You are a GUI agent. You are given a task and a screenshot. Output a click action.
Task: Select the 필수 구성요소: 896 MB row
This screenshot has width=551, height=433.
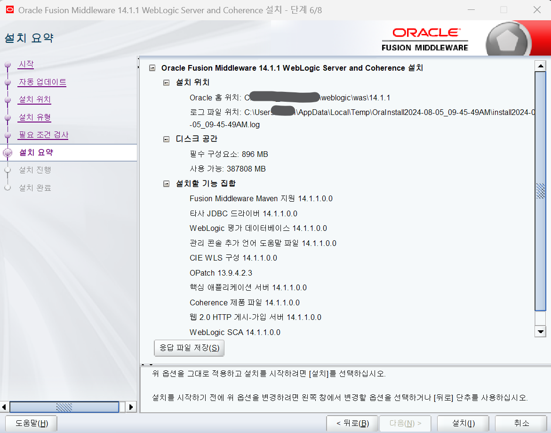tap(229, 155)
